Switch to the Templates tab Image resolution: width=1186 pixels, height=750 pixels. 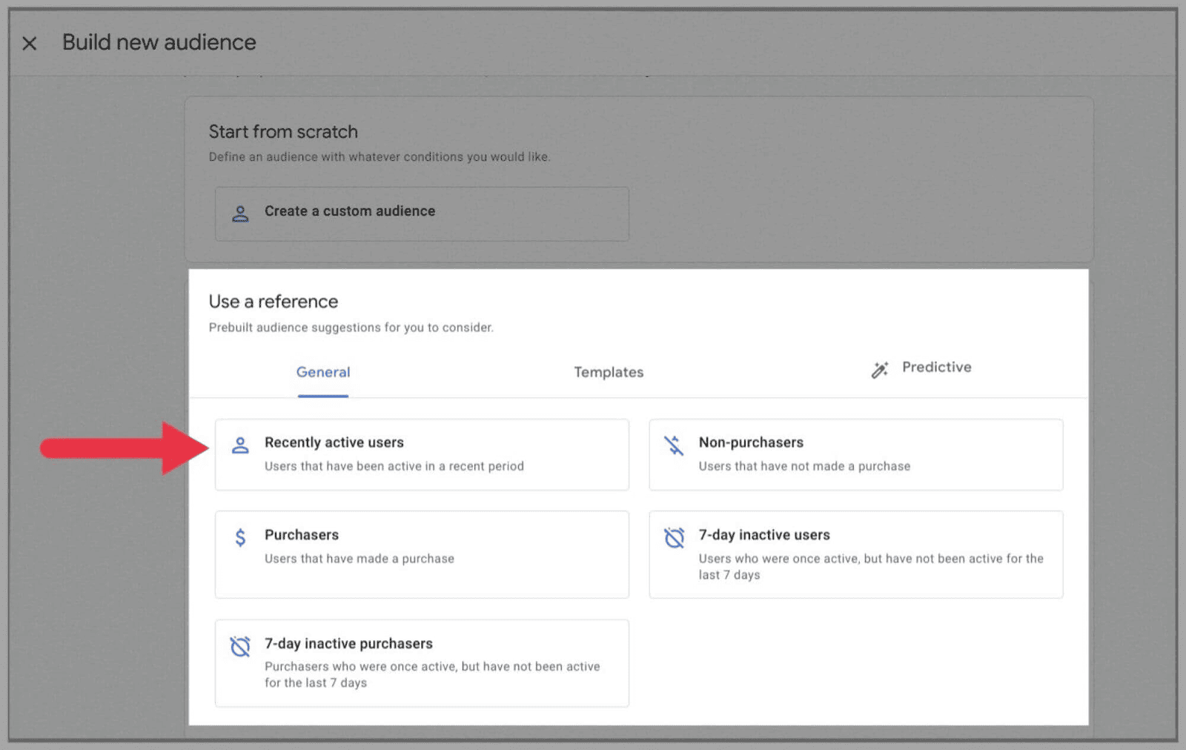tap(608, 372)
